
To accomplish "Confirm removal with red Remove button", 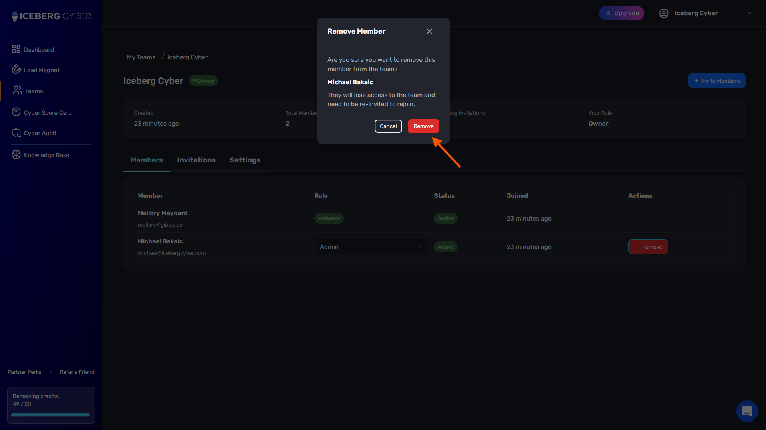I will [x=423, y=126].
